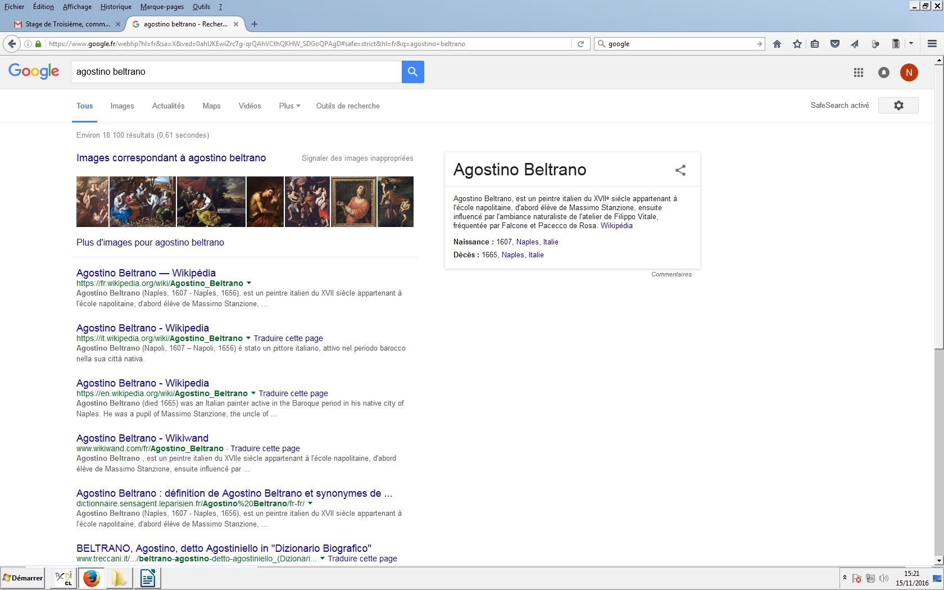Open the Agostino Beltrano — Wikipédia result
The image size is (944, 590).
point(146,273)
